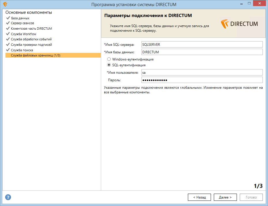Select Клиентская часть DIRECTUM item
This screenshot has height=206, width=268.
(x=31, y=29)
